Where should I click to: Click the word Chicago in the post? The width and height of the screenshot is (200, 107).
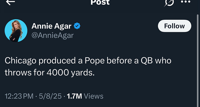pos(21,61)
